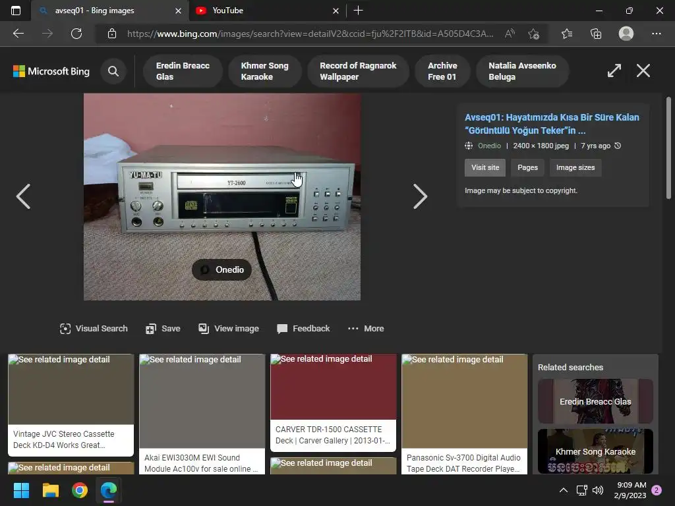Close the avseq01 Bing images tab

tap(178, 11)
